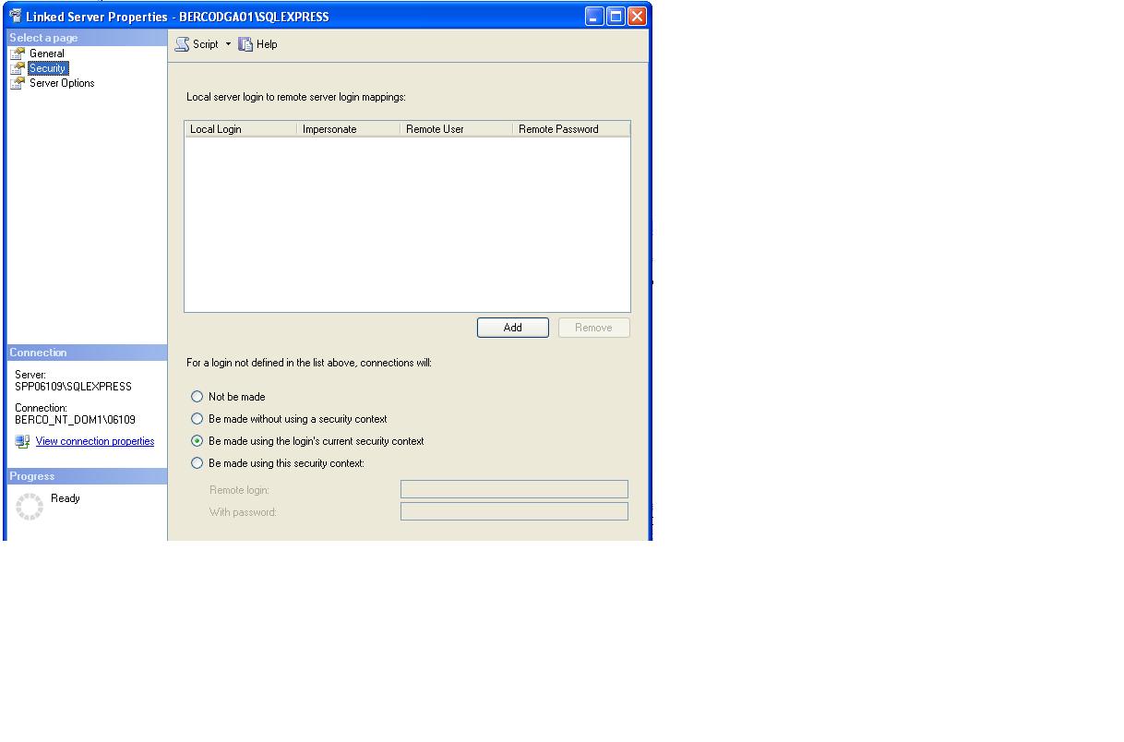This screenshot has width=1124, height=742.
Task: Select the General page
Action: (x=47, y=54)
